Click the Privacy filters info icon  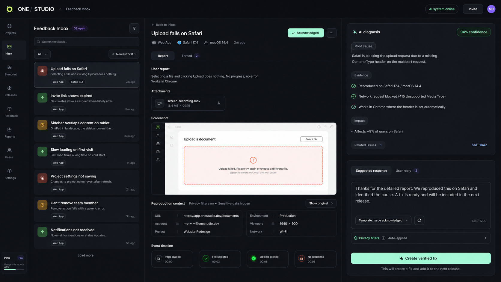(384, 238)
